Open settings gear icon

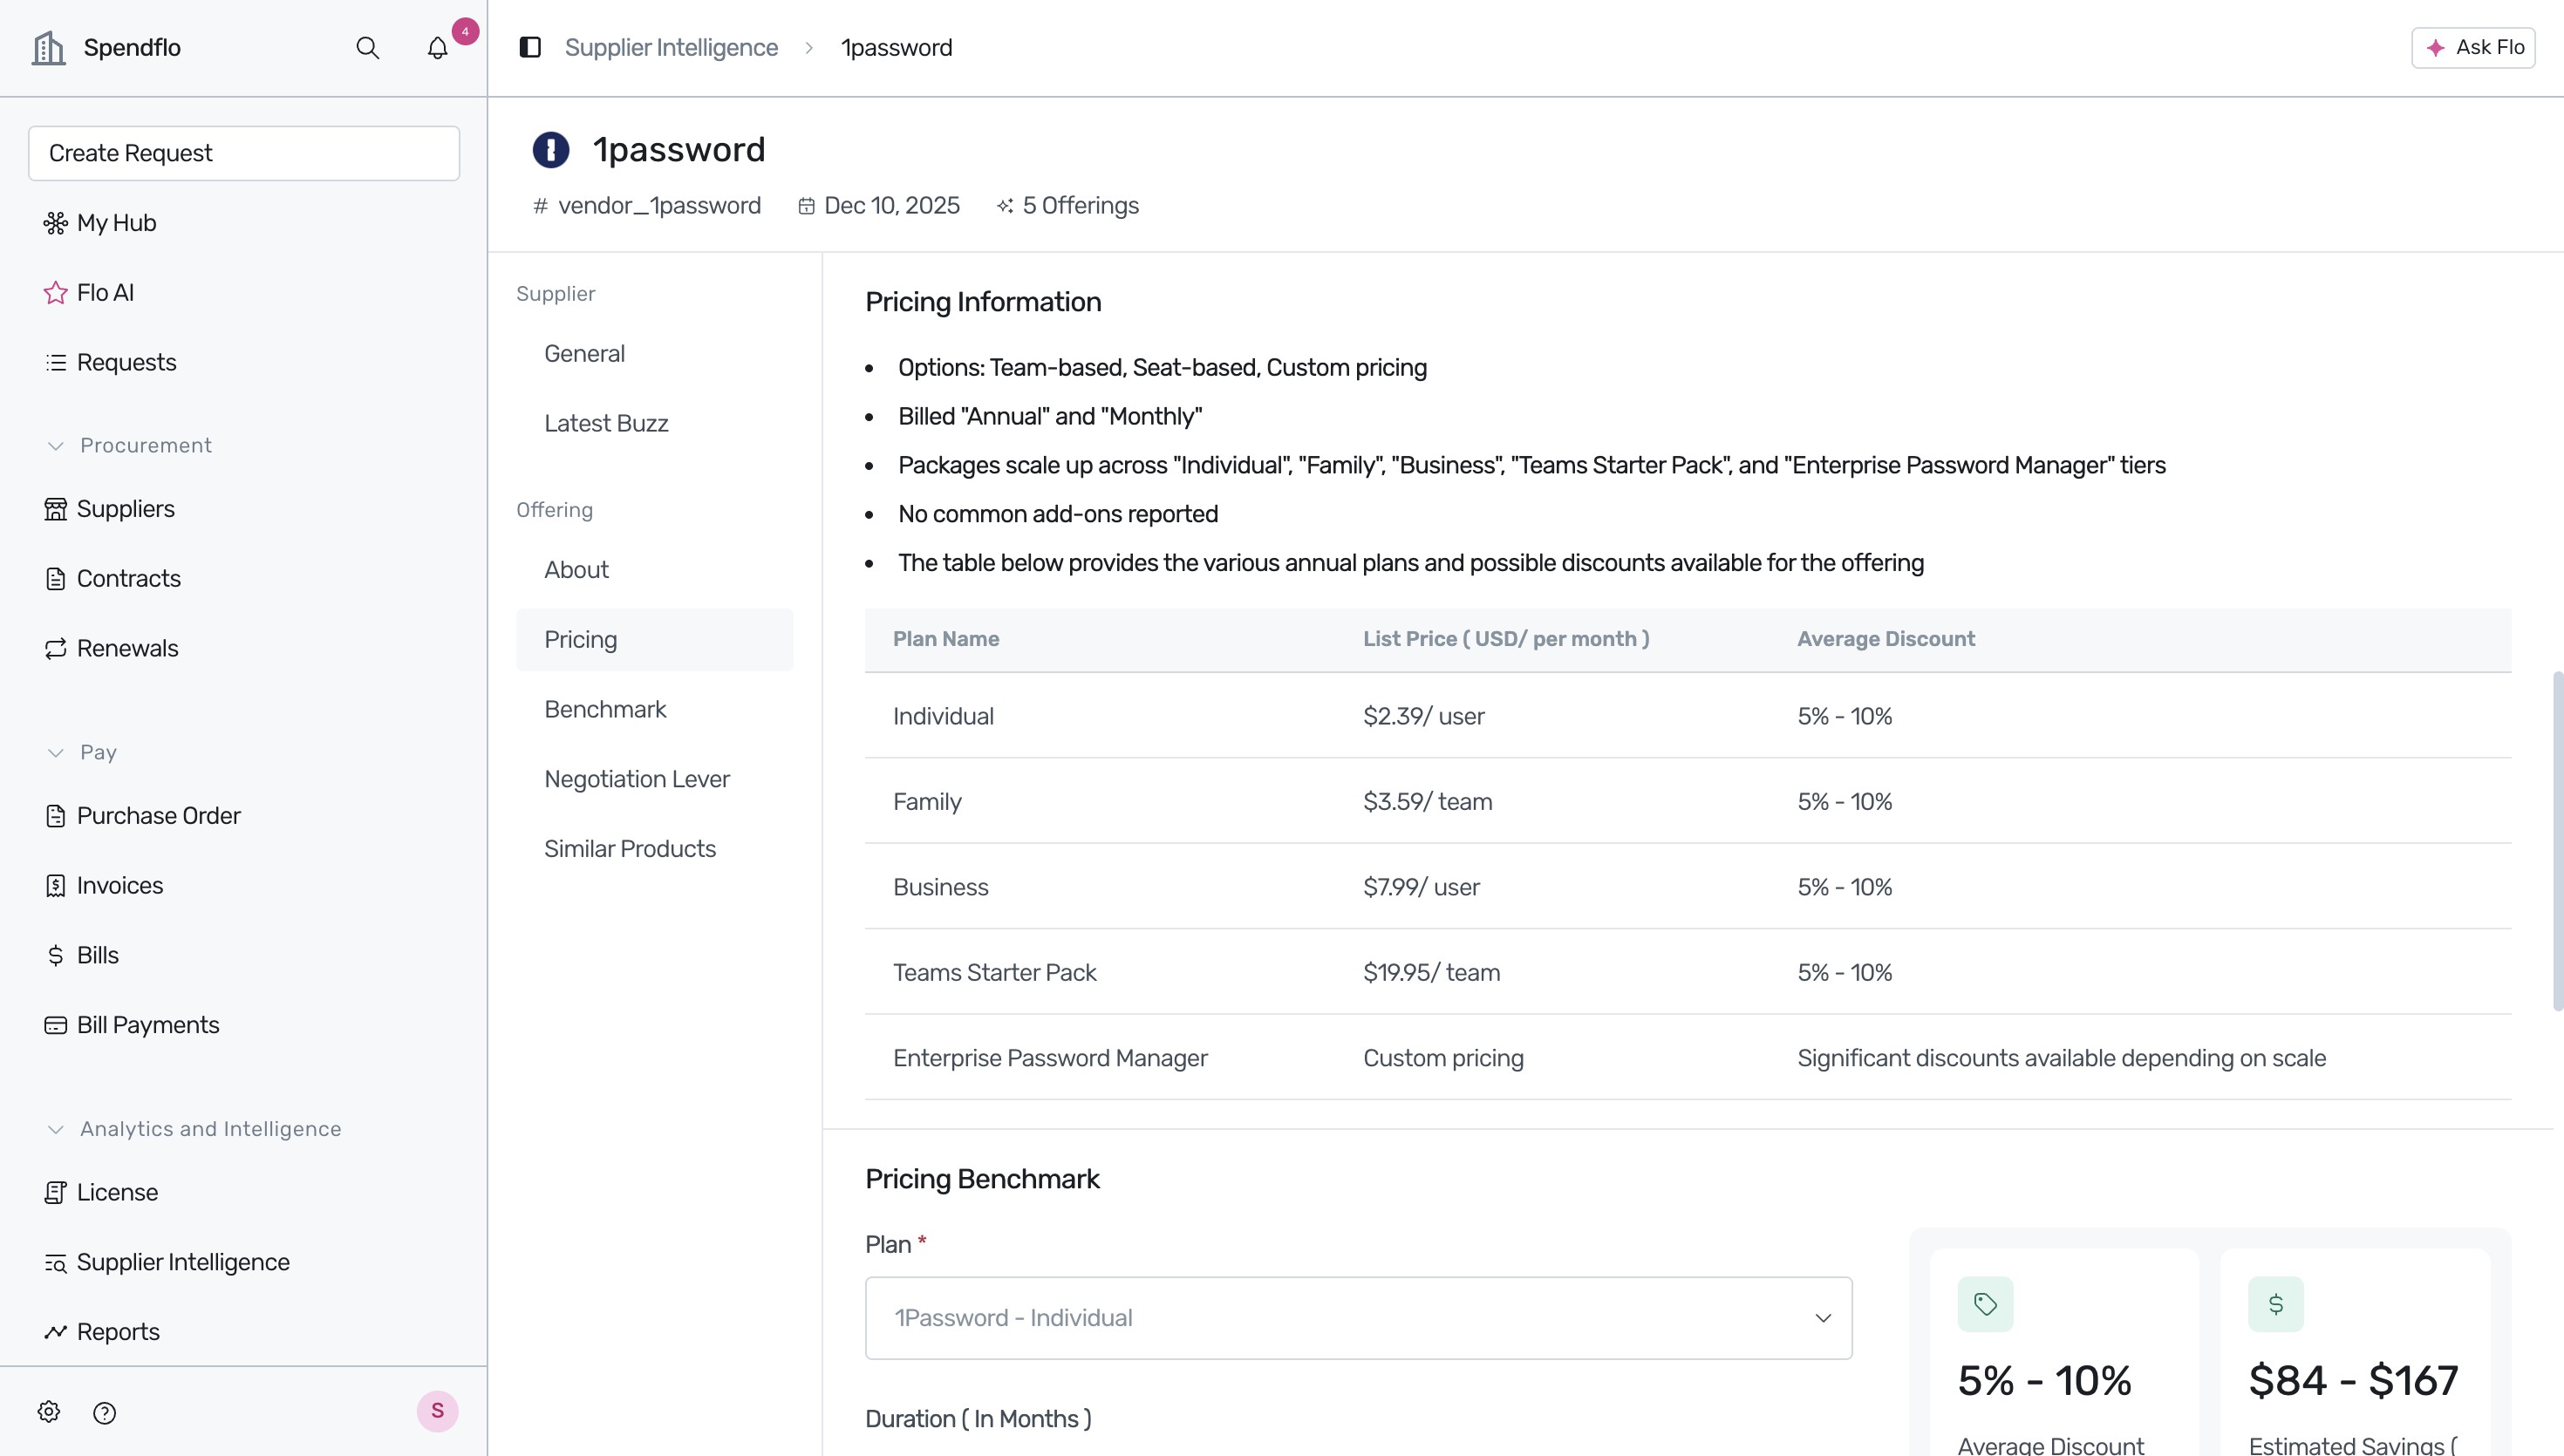click(49, 1411)
